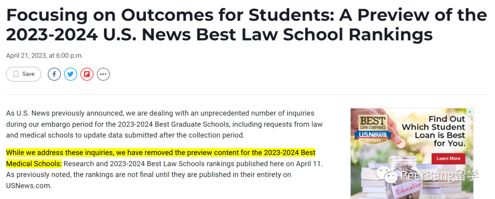Click the Best Loan Companies badge

pyautogui.click(x=374, y=130)
